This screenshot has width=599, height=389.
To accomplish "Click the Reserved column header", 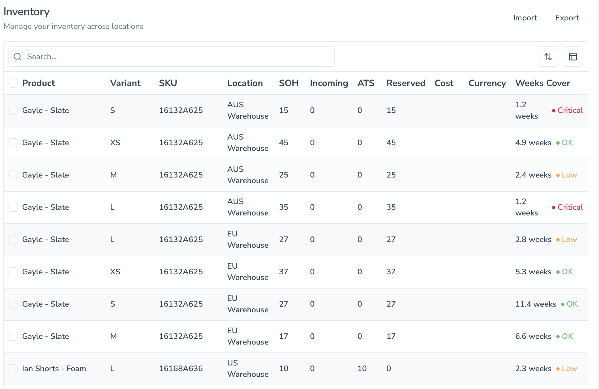I will point(405,83).
